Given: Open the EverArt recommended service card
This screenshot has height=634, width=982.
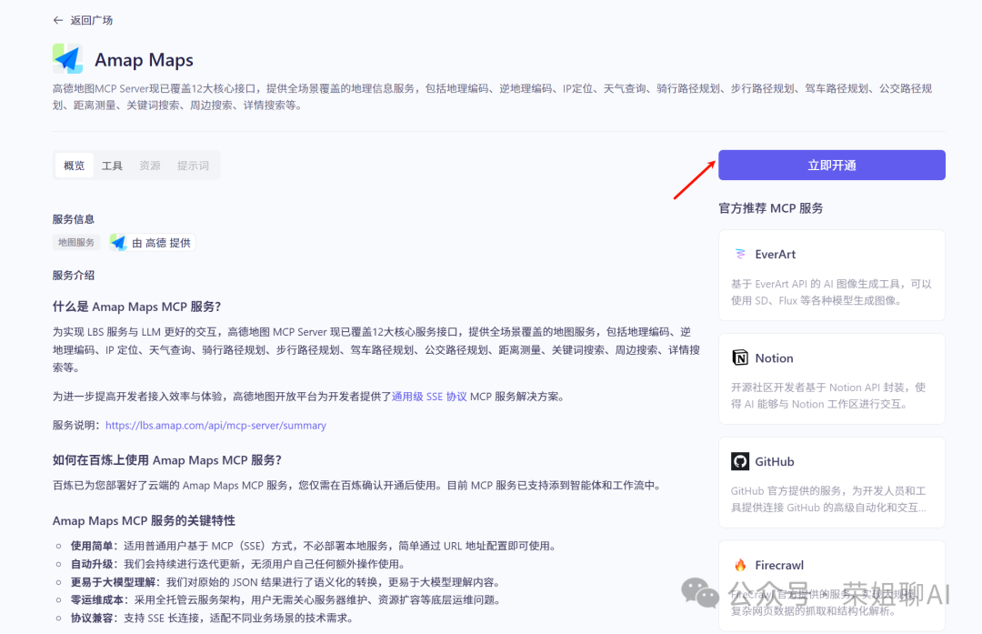Looking at the screenshot, I should click(x=831, y=275).
